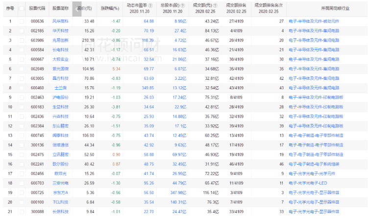
Task: Click turnover amount 116.14亿
Action: pos(211,193)
